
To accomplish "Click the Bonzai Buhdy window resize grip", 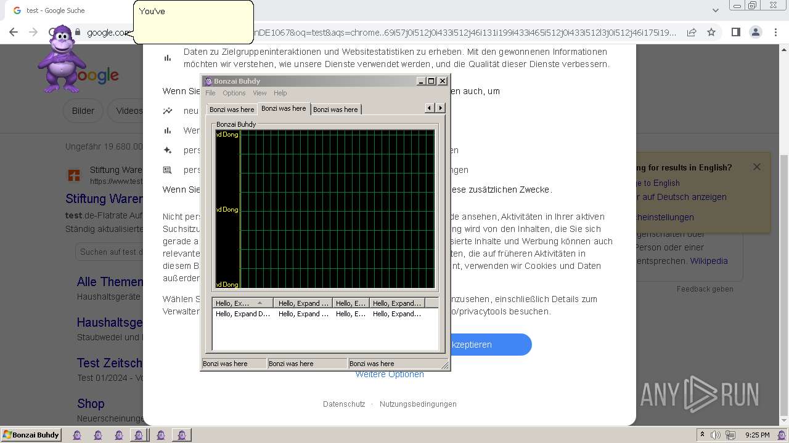I will click(x=445, y=365).
